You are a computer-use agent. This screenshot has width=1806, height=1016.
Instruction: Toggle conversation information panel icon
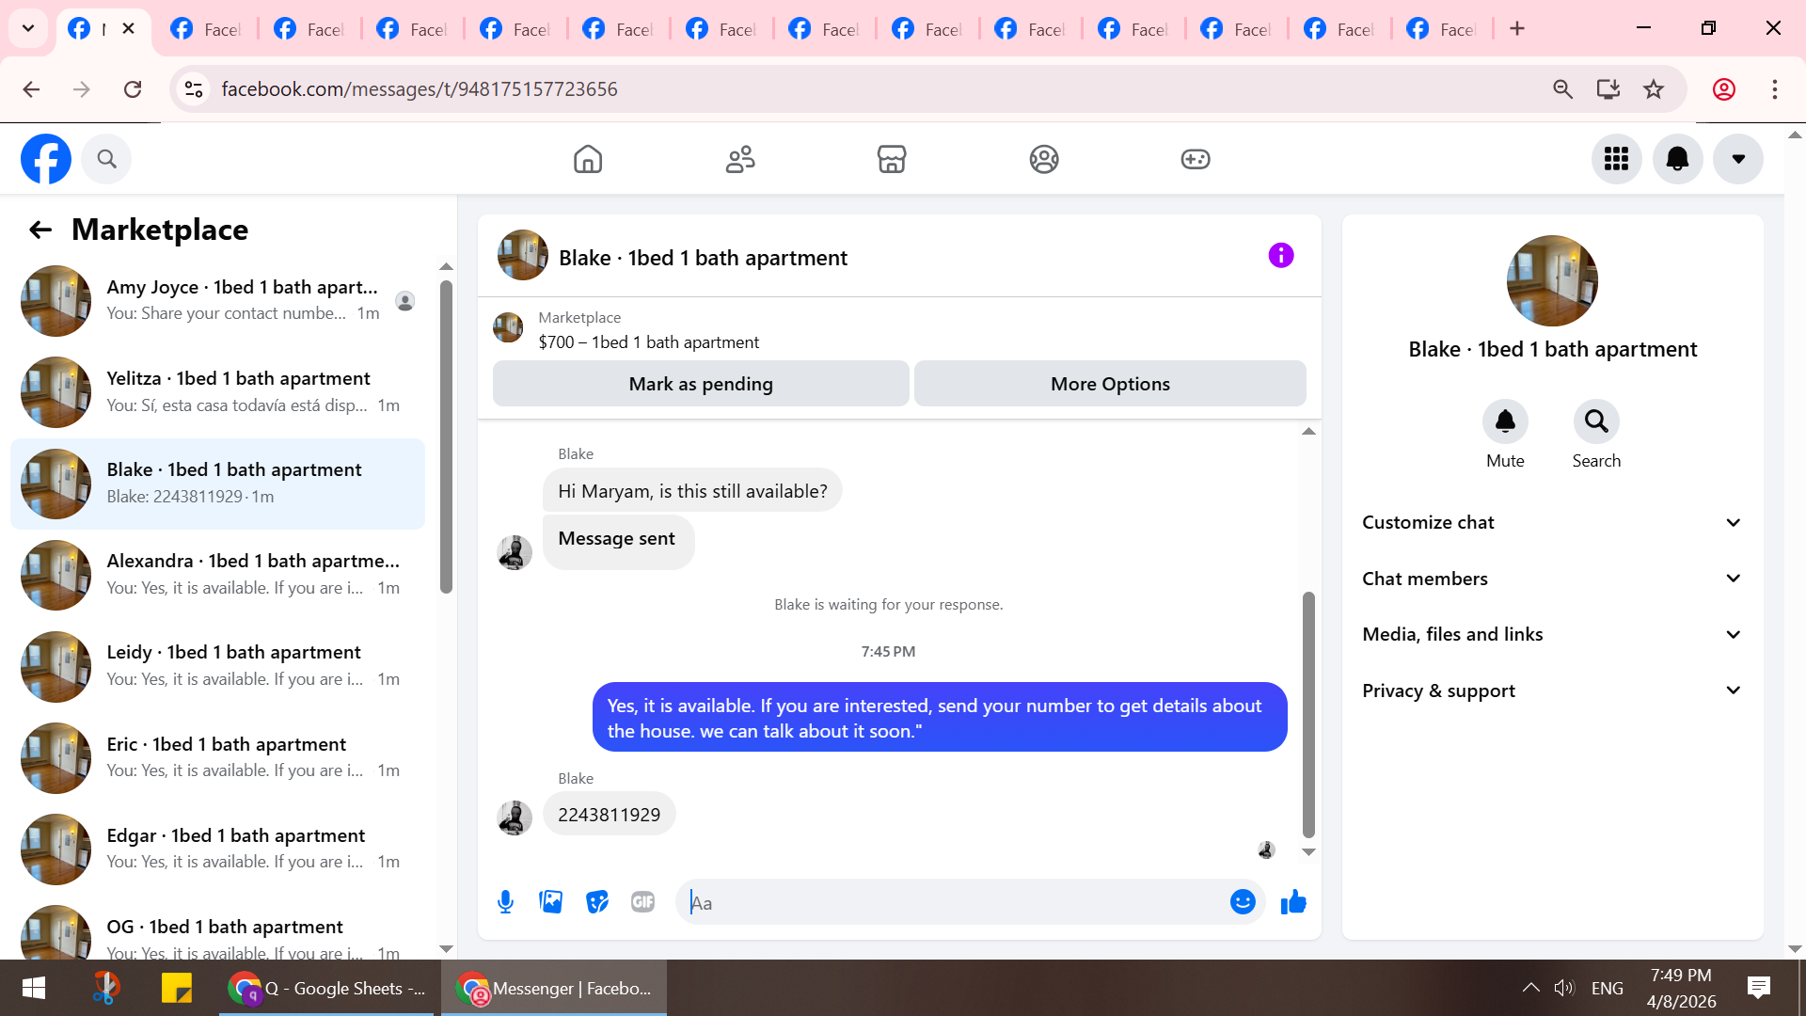1280,256
